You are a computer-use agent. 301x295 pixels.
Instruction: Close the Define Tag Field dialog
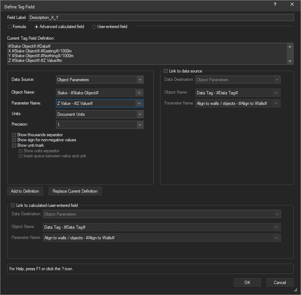[292, 4]
